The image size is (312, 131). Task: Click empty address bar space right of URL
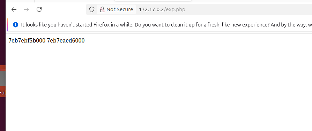(249, 9)
